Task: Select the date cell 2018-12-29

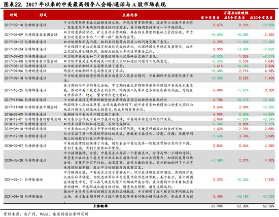Action: [x=14, y=124]
